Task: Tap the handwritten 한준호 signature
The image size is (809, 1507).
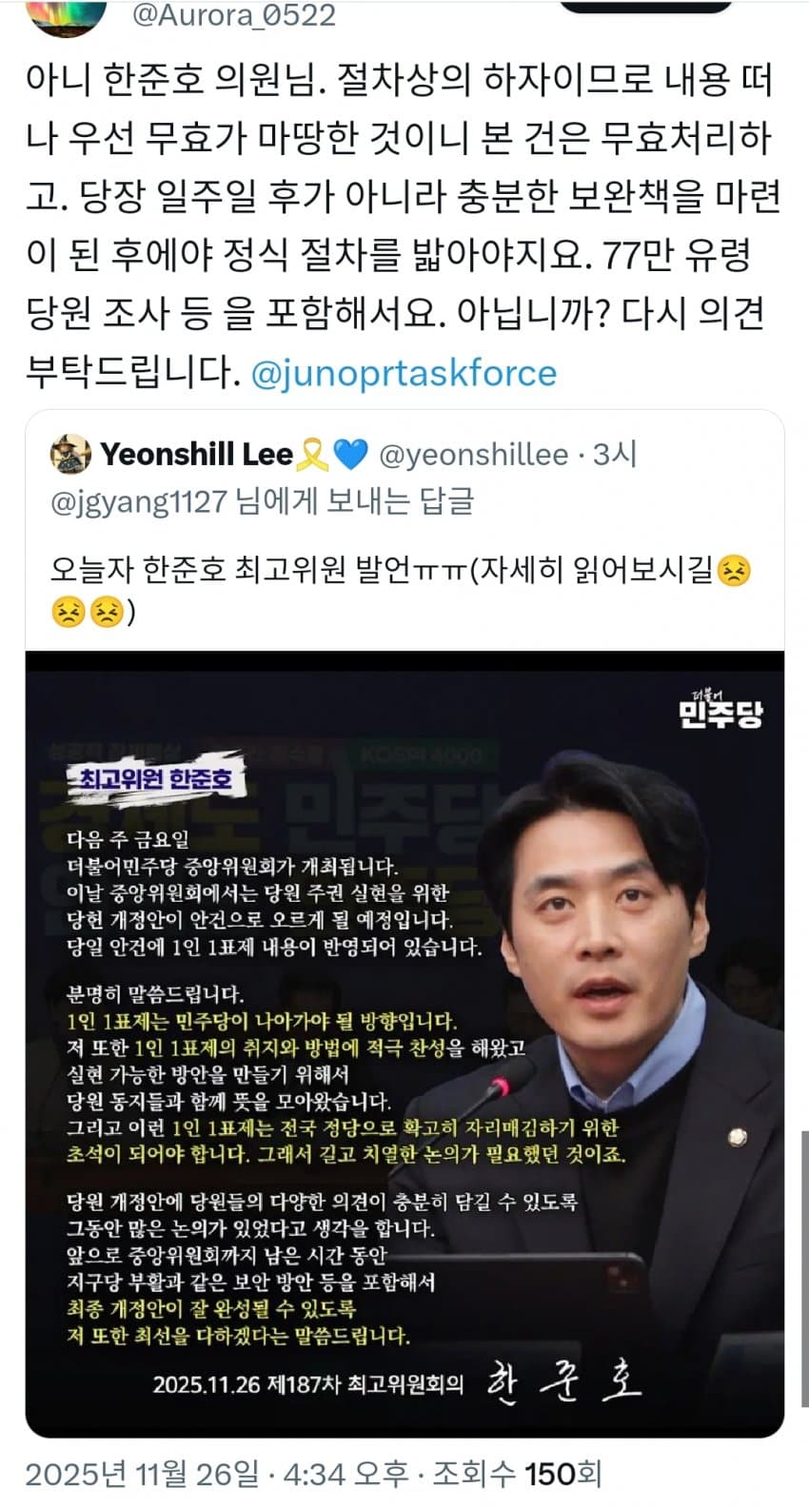Action: pyautogui.click(x=563, y=1382)
